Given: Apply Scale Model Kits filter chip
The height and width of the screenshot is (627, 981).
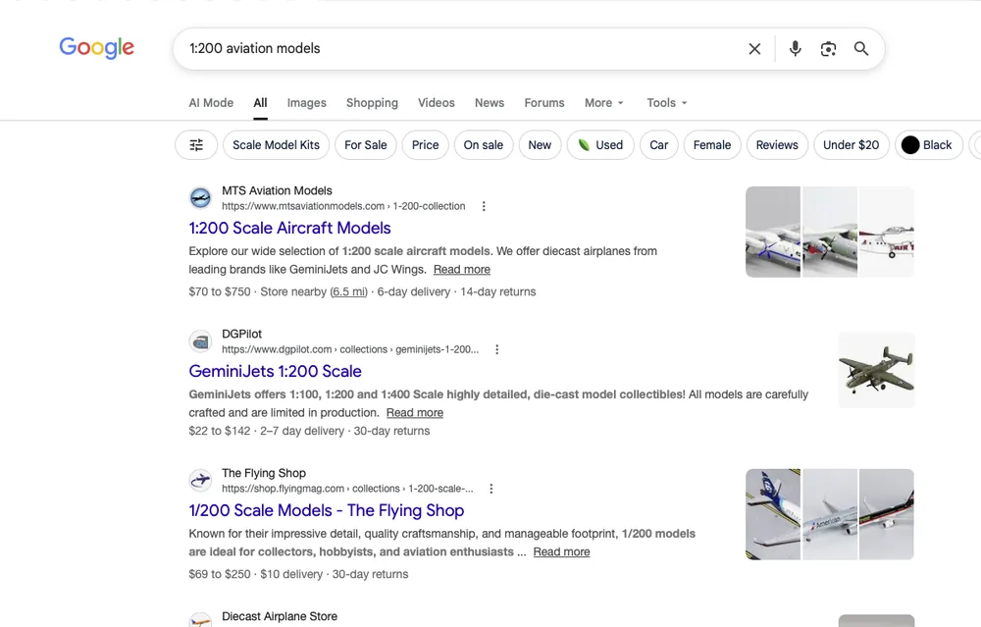Looking at the screenshot, I should (x=276, y=145).
